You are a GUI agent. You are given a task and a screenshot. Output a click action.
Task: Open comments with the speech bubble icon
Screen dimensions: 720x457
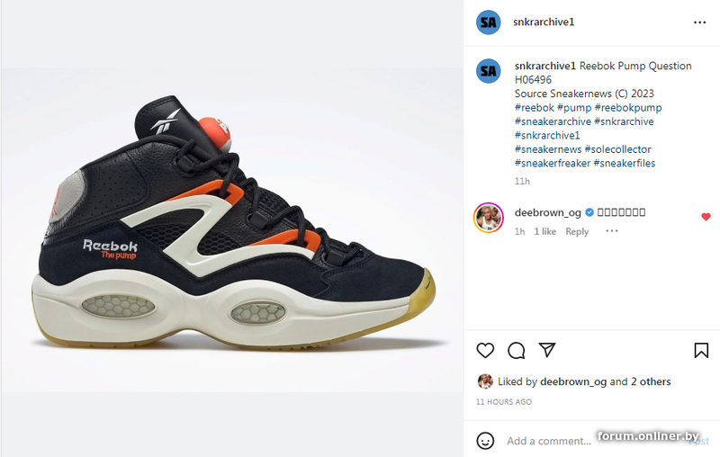[x=516, y=351]
